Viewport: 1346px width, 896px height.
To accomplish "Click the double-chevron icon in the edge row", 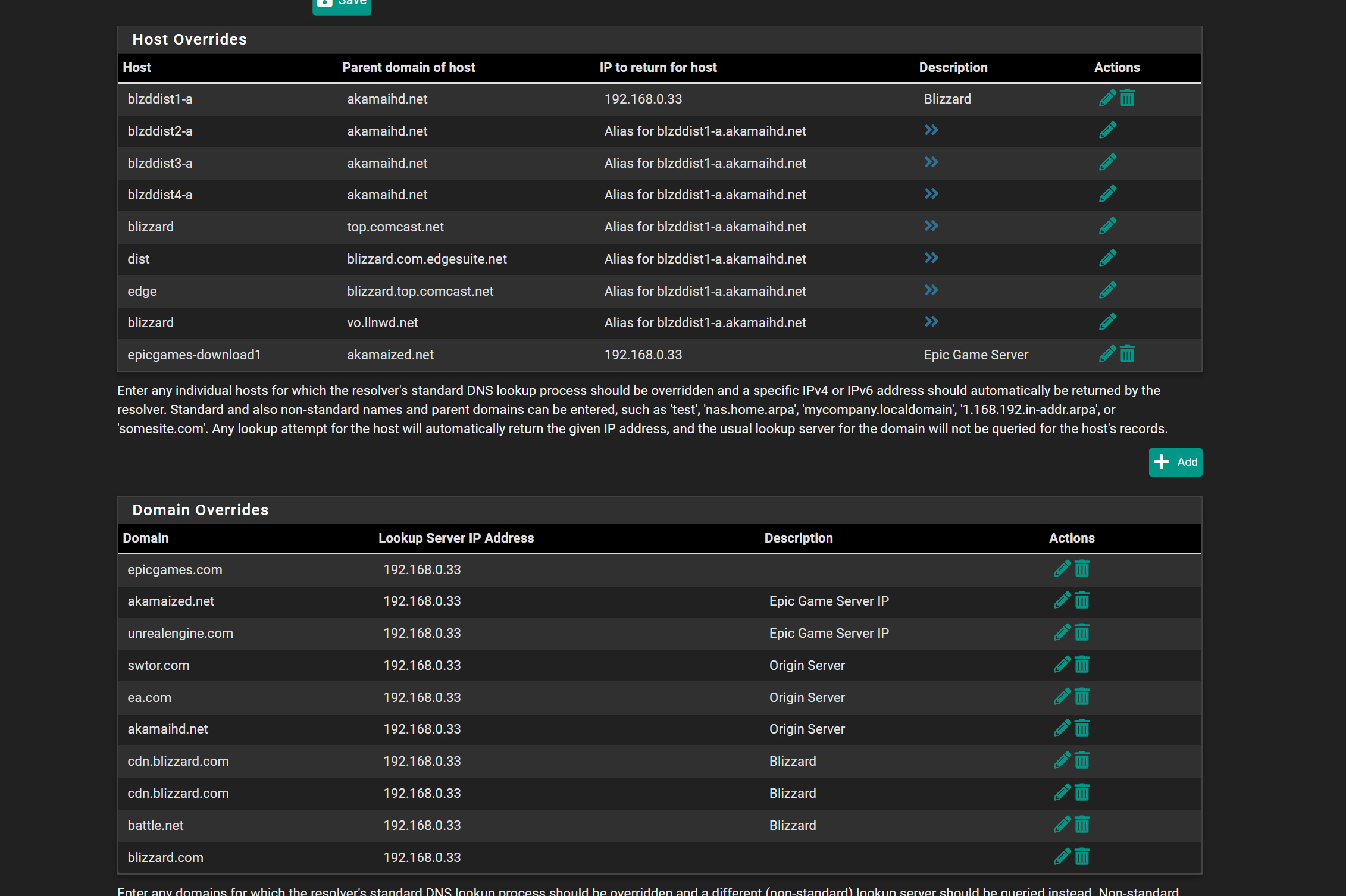I will pos(931,290).
